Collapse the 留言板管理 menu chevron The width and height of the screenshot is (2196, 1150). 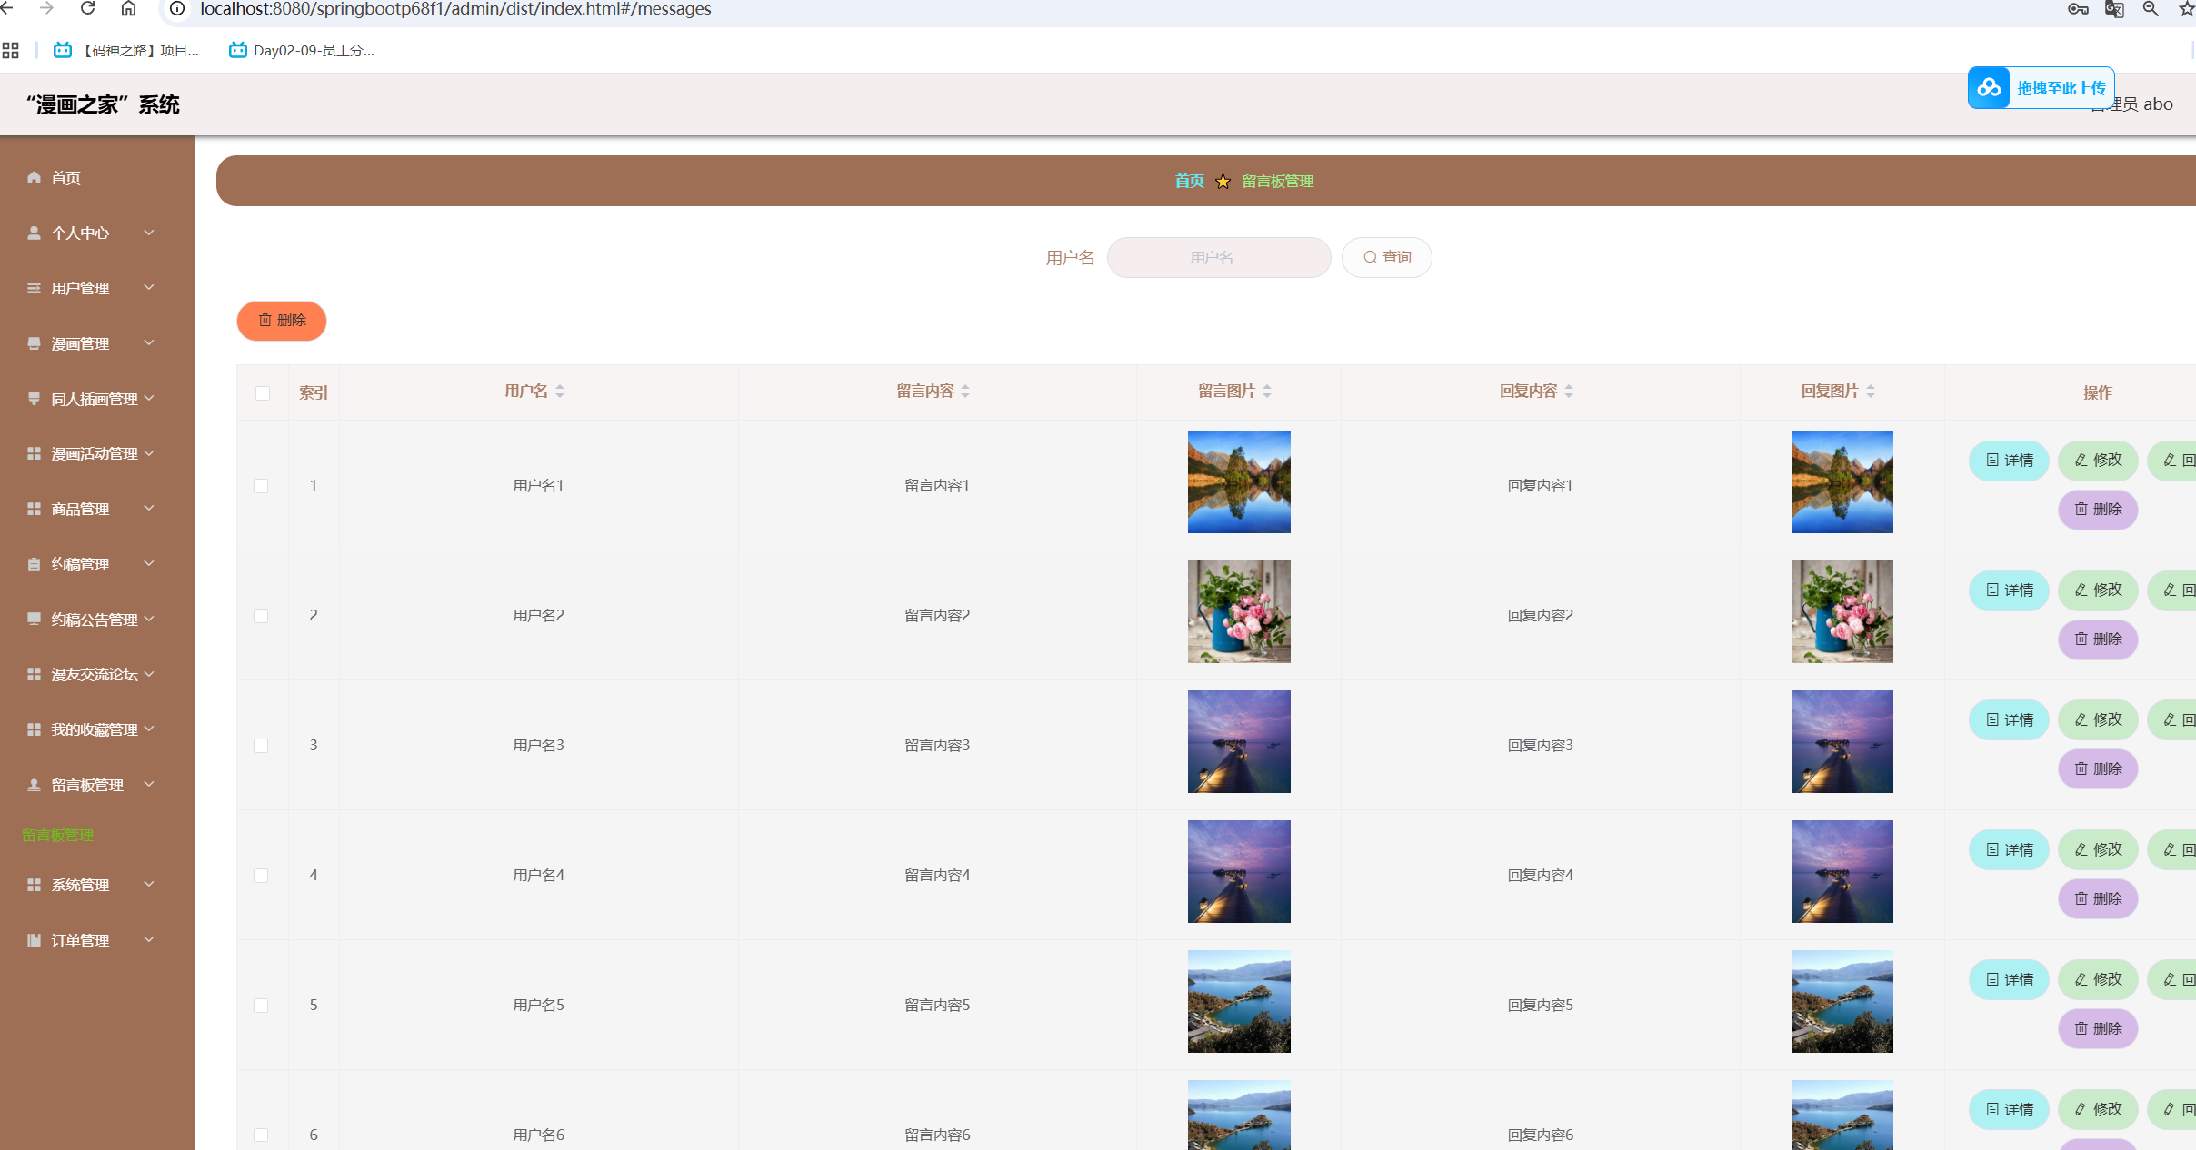click(149, 784)
